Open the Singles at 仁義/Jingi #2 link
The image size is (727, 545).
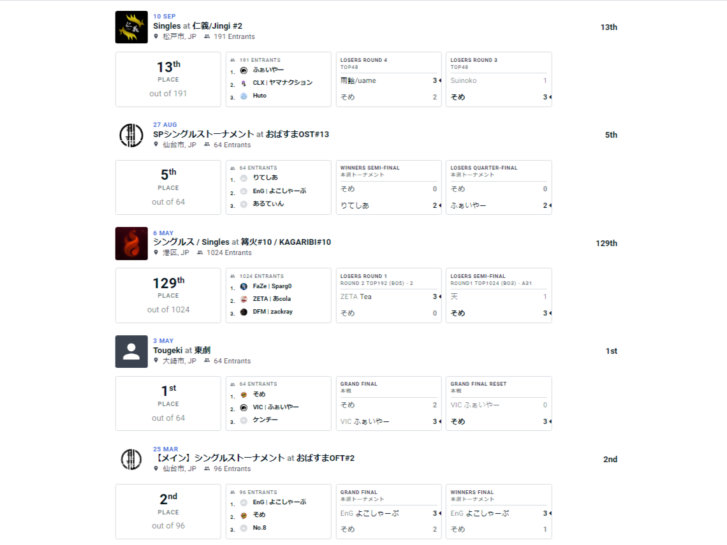198,26
